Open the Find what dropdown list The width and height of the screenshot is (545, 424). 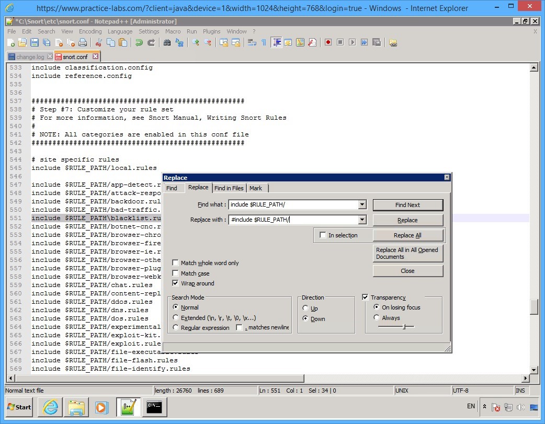[x=362, y=204]
